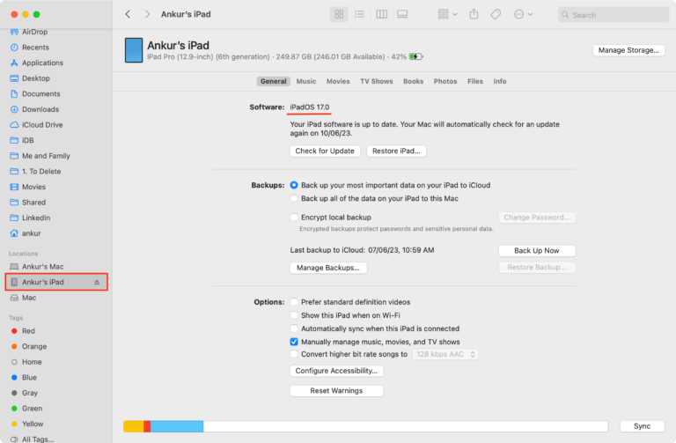The height and width of the screenshot is (443, 676).
Task: Eject Ankur's iPad with the eject icon
Action: click(97, 282)
